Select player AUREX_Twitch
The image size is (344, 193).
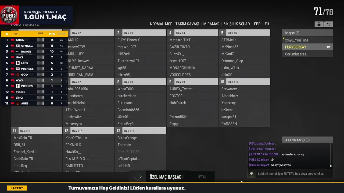(x=192, y=89)
